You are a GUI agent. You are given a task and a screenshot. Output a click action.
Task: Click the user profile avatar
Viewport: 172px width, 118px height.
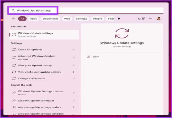tap(159, 19)
